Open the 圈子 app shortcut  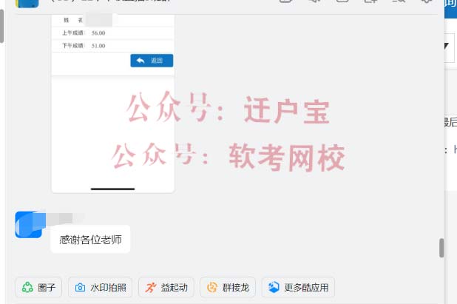[x=38, y=288]
